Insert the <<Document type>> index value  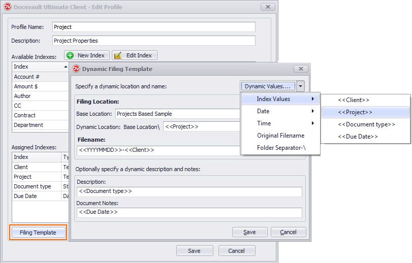[366, 124]
